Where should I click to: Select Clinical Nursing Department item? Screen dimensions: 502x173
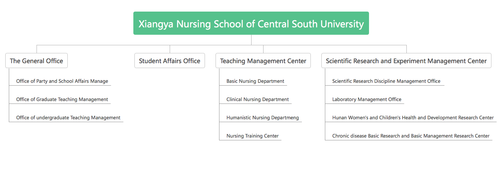point(258,99)
